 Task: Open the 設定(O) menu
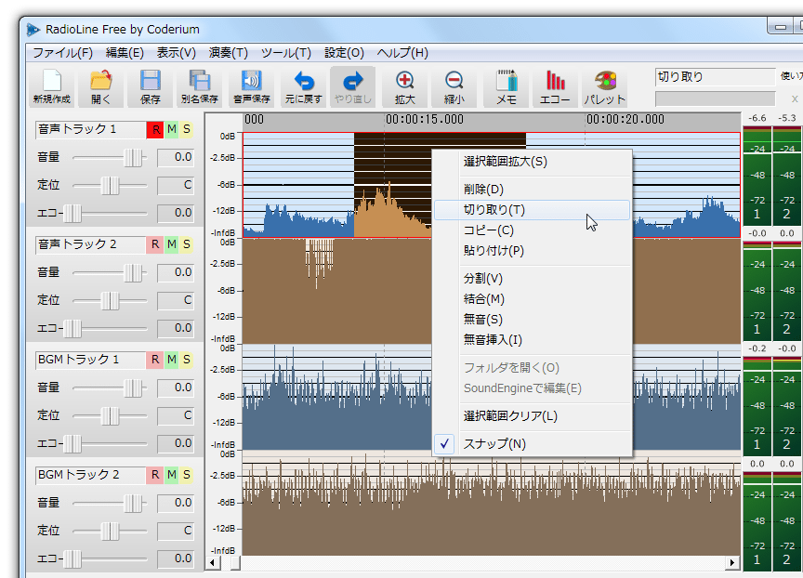tap(344, 53)
